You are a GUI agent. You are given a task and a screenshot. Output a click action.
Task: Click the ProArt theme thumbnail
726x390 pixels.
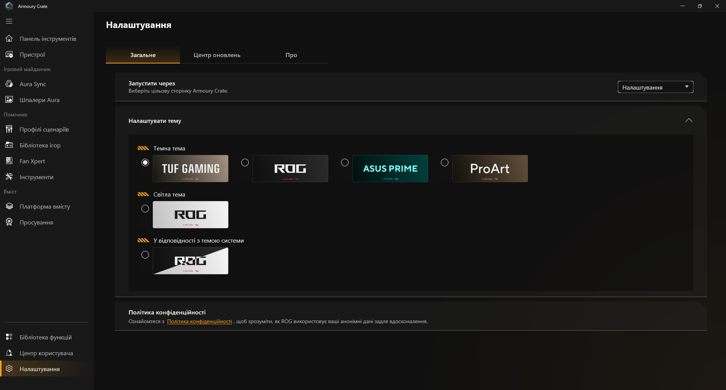[490, 169]
